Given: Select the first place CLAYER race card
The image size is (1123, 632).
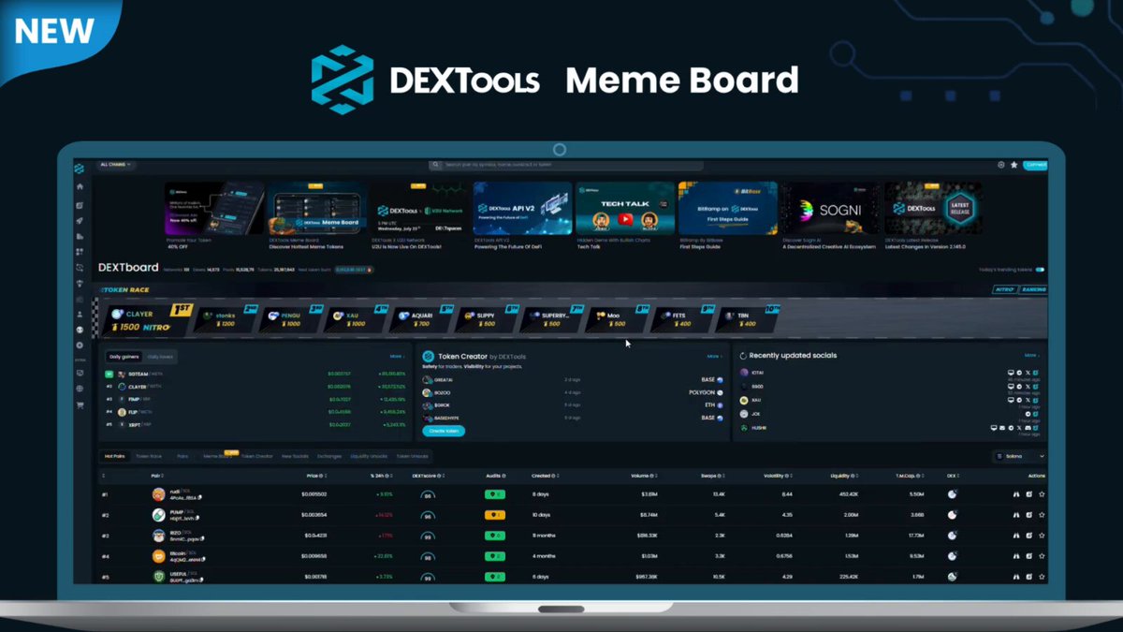Looking at the screenshot, I should pyautogui.click(x=148, y=319).
